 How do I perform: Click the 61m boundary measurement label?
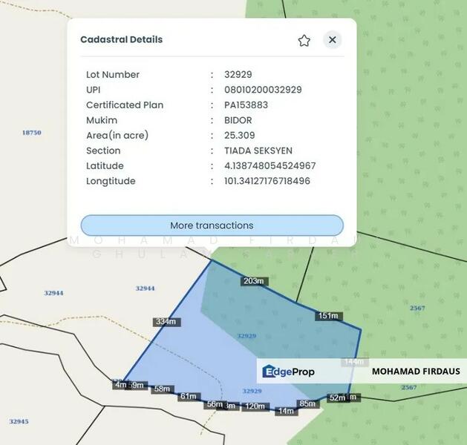tap(188, 396)
